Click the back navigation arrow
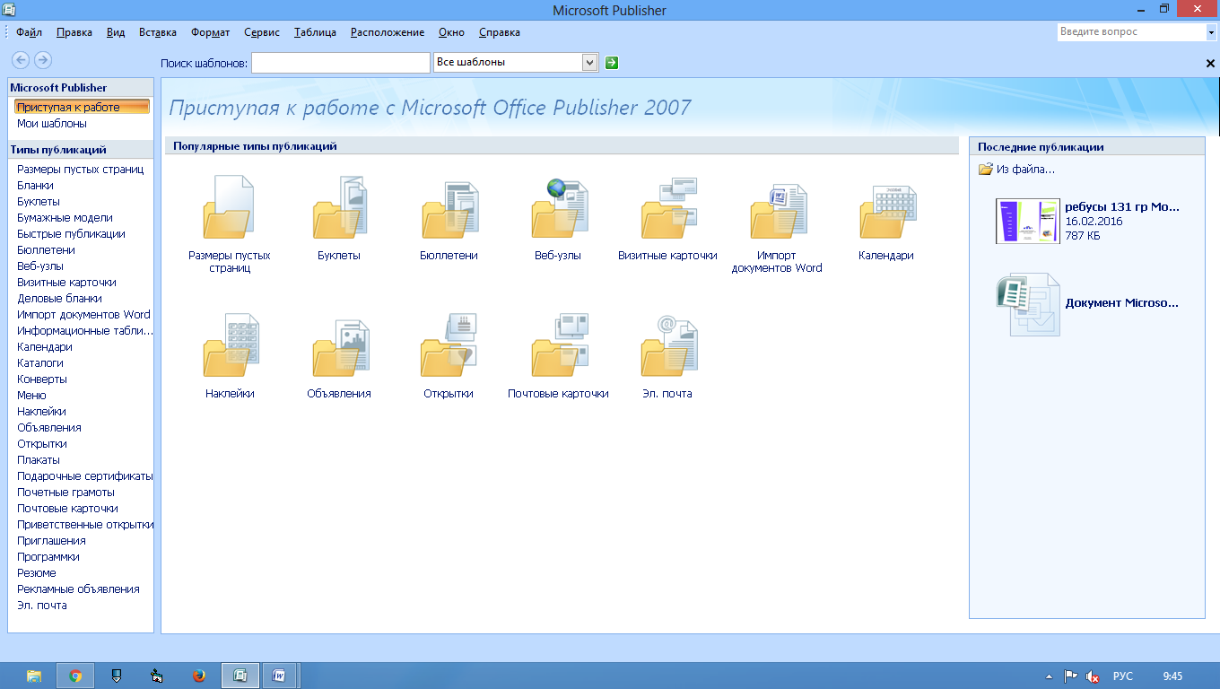1220x689 pixels. 21,60
